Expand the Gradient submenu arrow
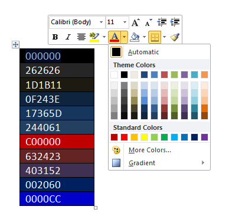 [203, 163]
